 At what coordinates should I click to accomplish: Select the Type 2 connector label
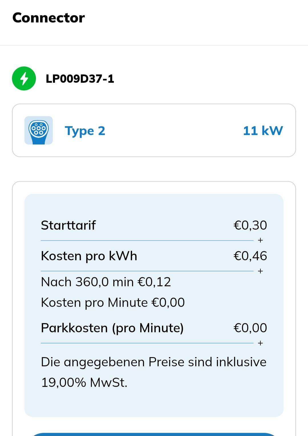85,131
